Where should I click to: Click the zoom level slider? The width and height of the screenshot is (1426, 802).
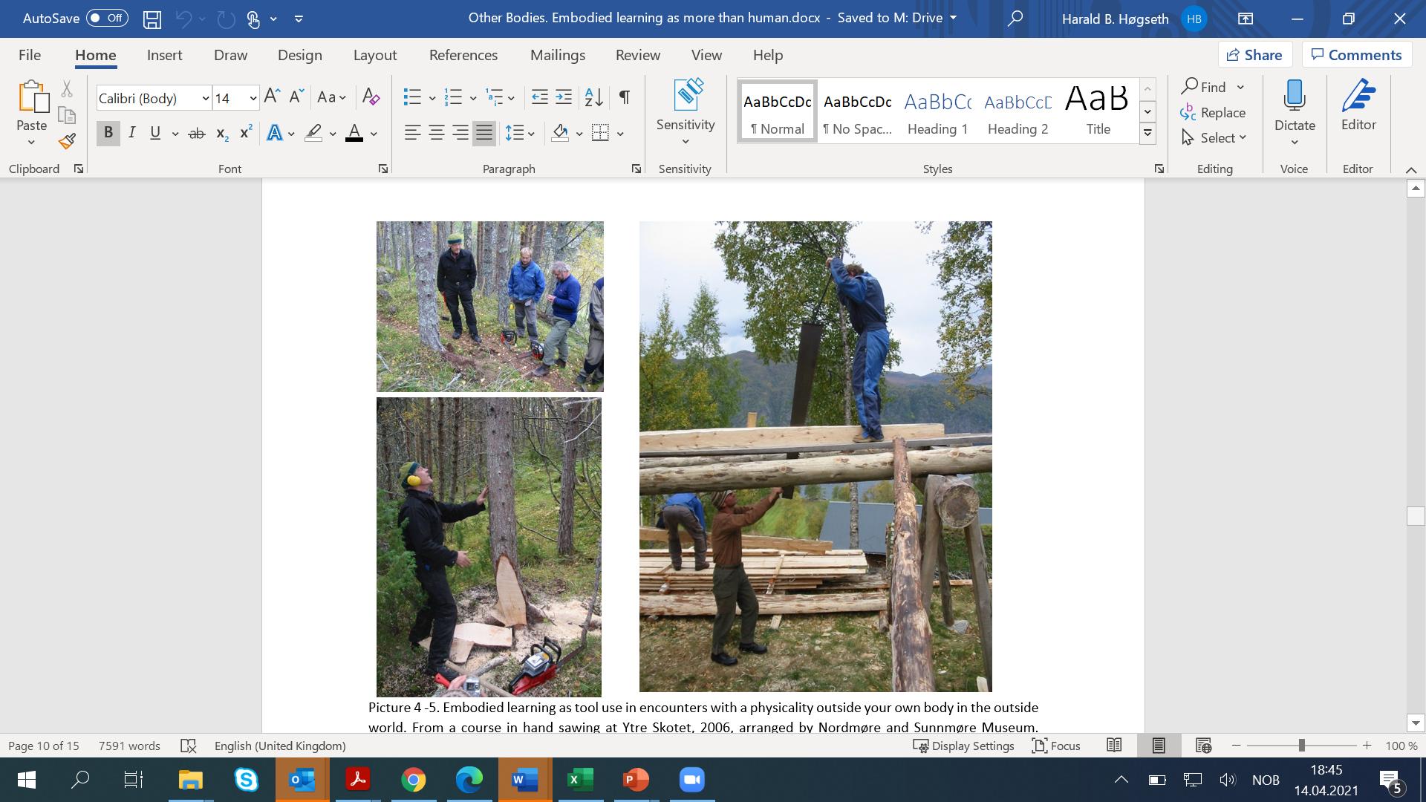click(1301, 746)
